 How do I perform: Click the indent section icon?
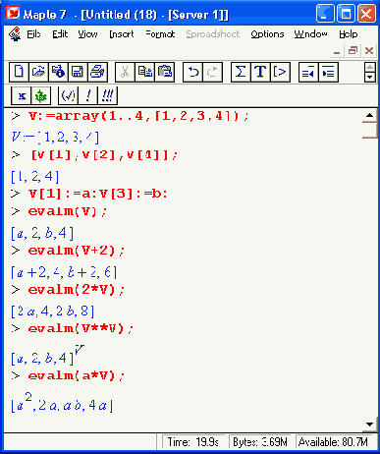click(328, 72)
